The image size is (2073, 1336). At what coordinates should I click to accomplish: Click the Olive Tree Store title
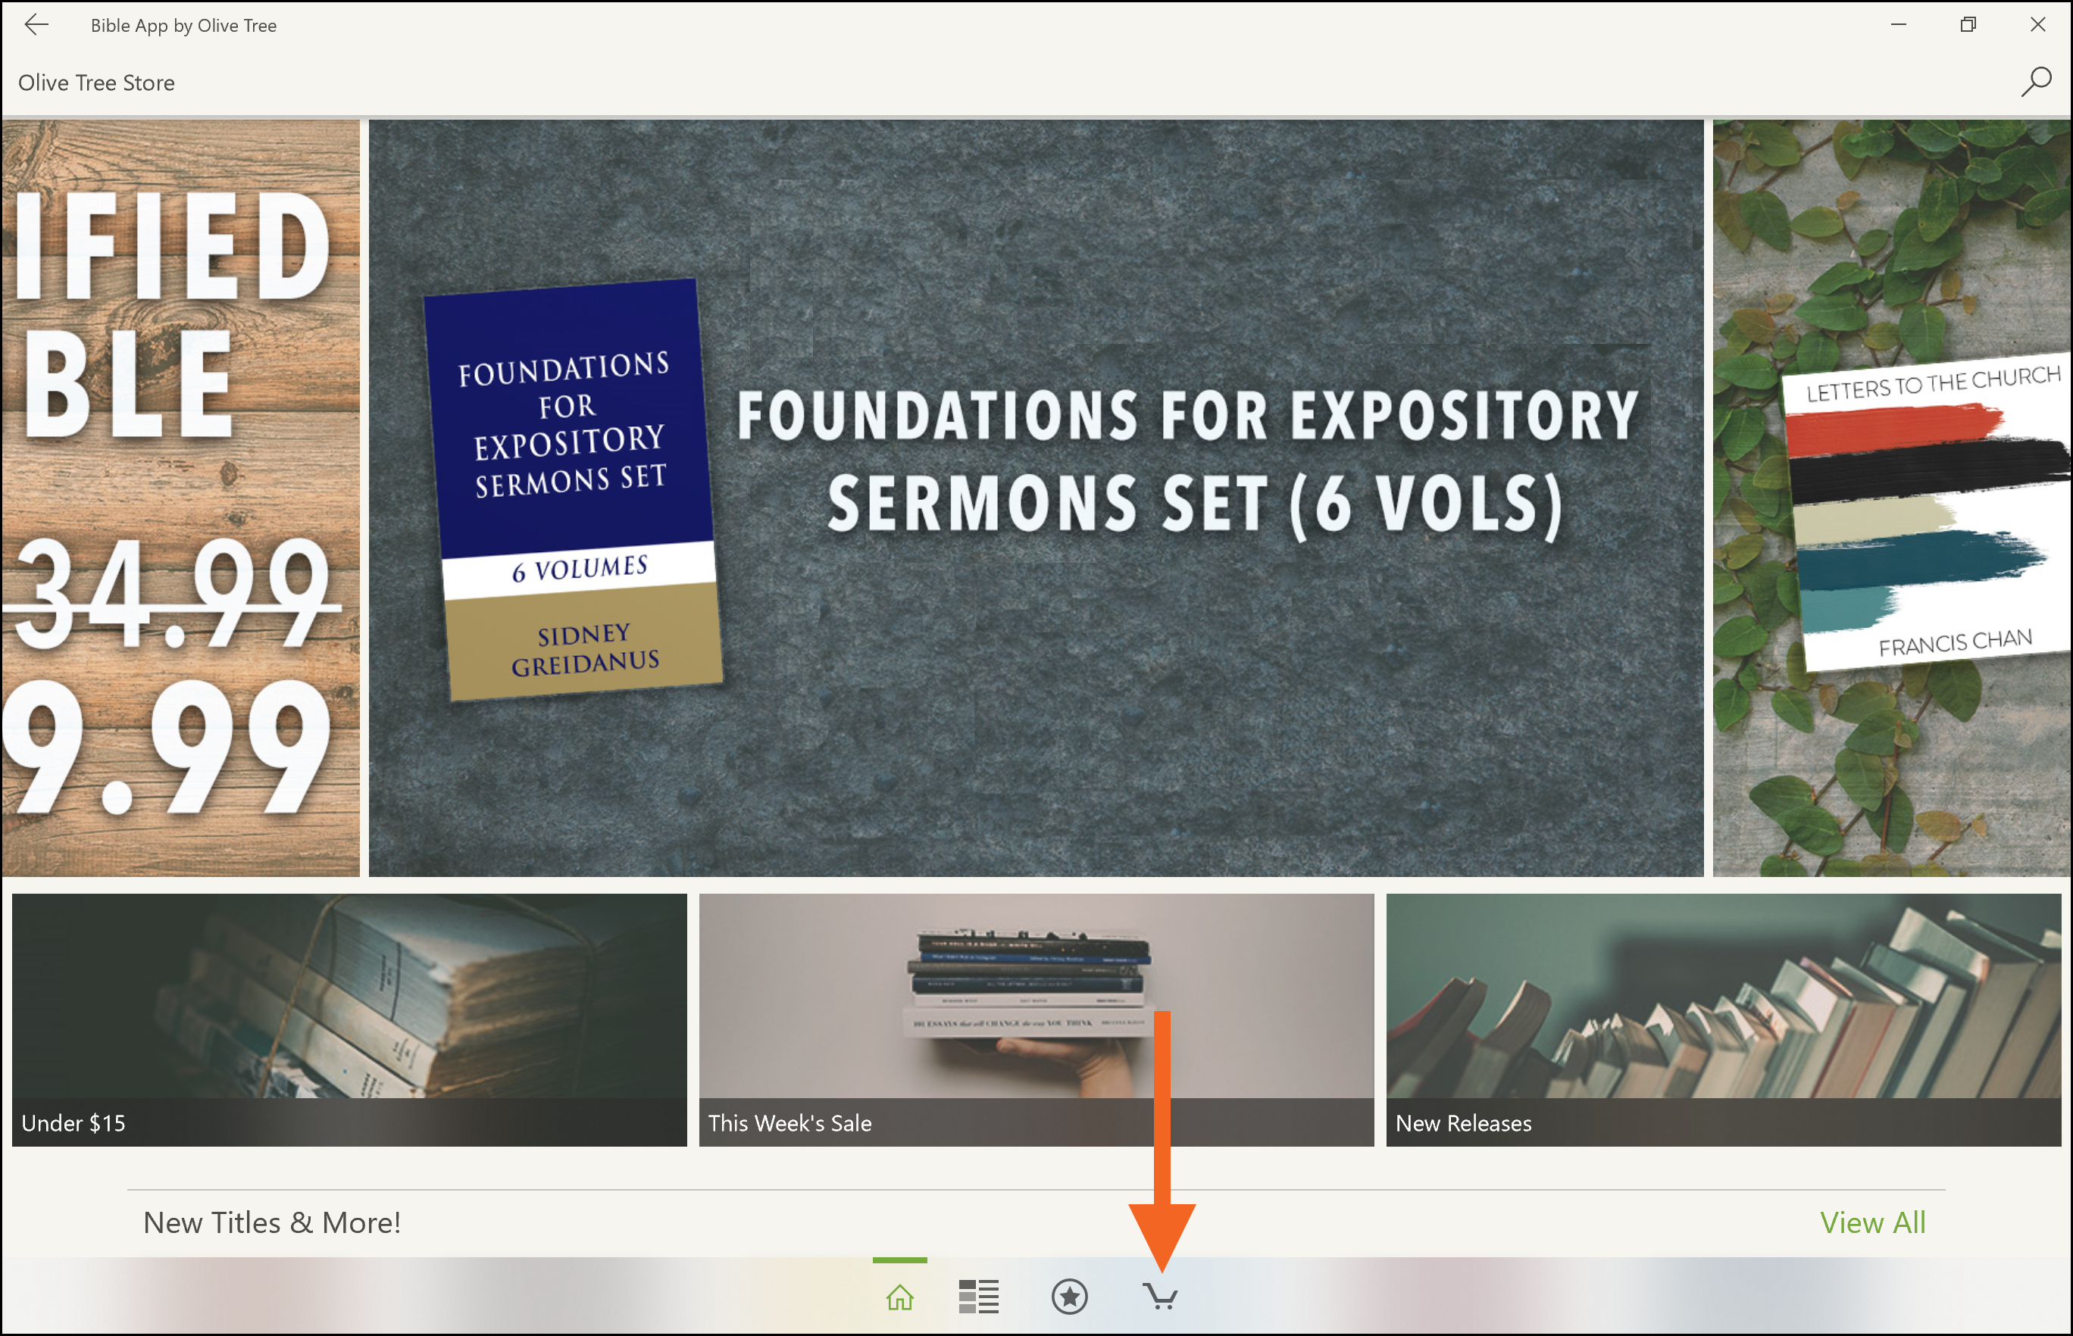click(x=96, y=83)
